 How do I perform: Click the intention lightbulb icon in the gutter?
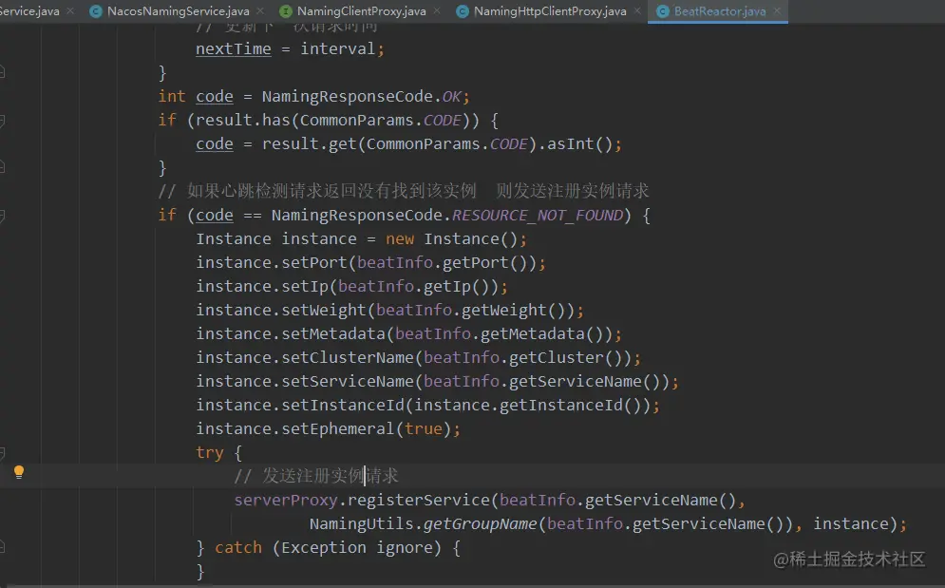click(x=19, y=472)
